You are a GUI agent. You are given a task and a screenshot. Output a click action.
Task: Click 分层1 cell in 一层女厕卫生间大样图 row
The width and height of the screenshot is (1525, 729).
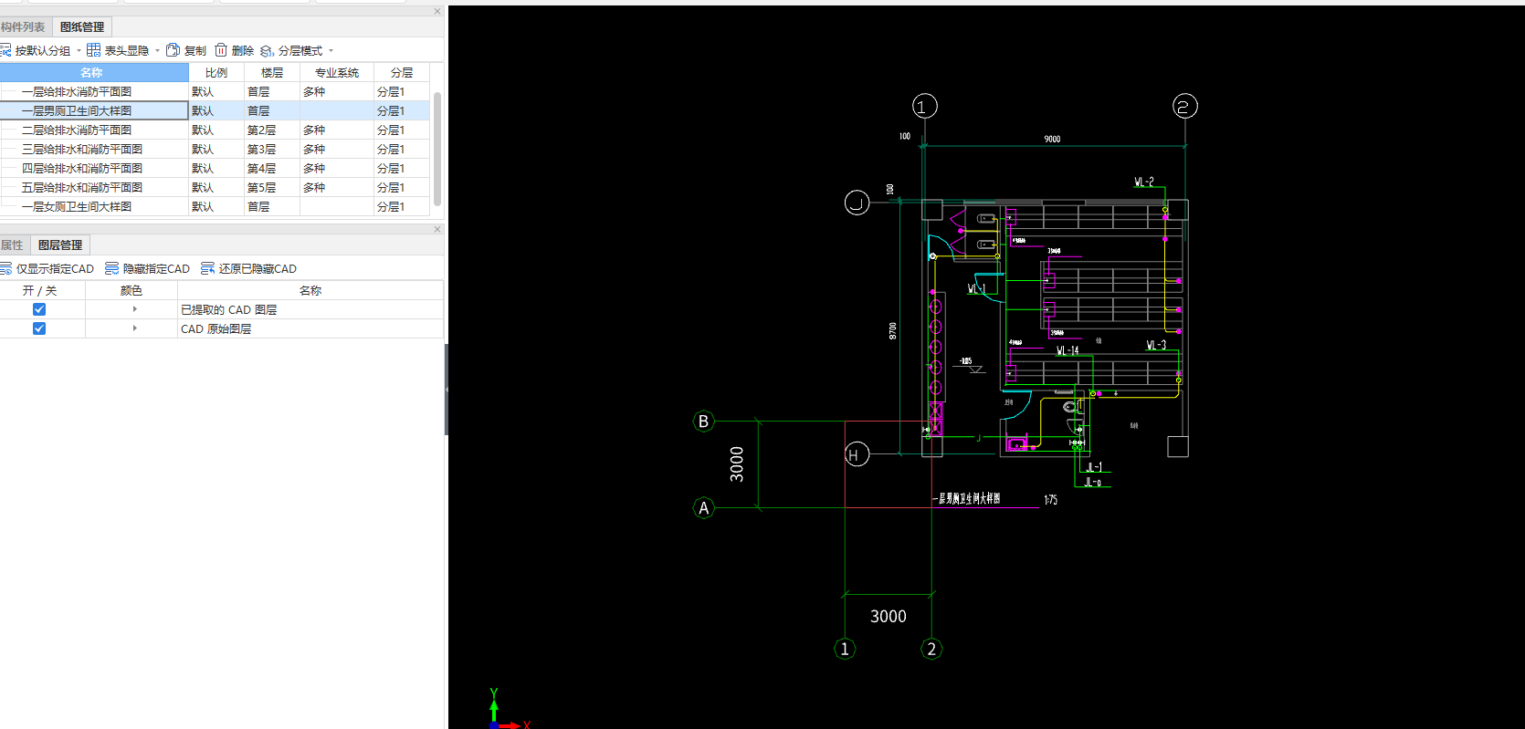pos(402,207)
